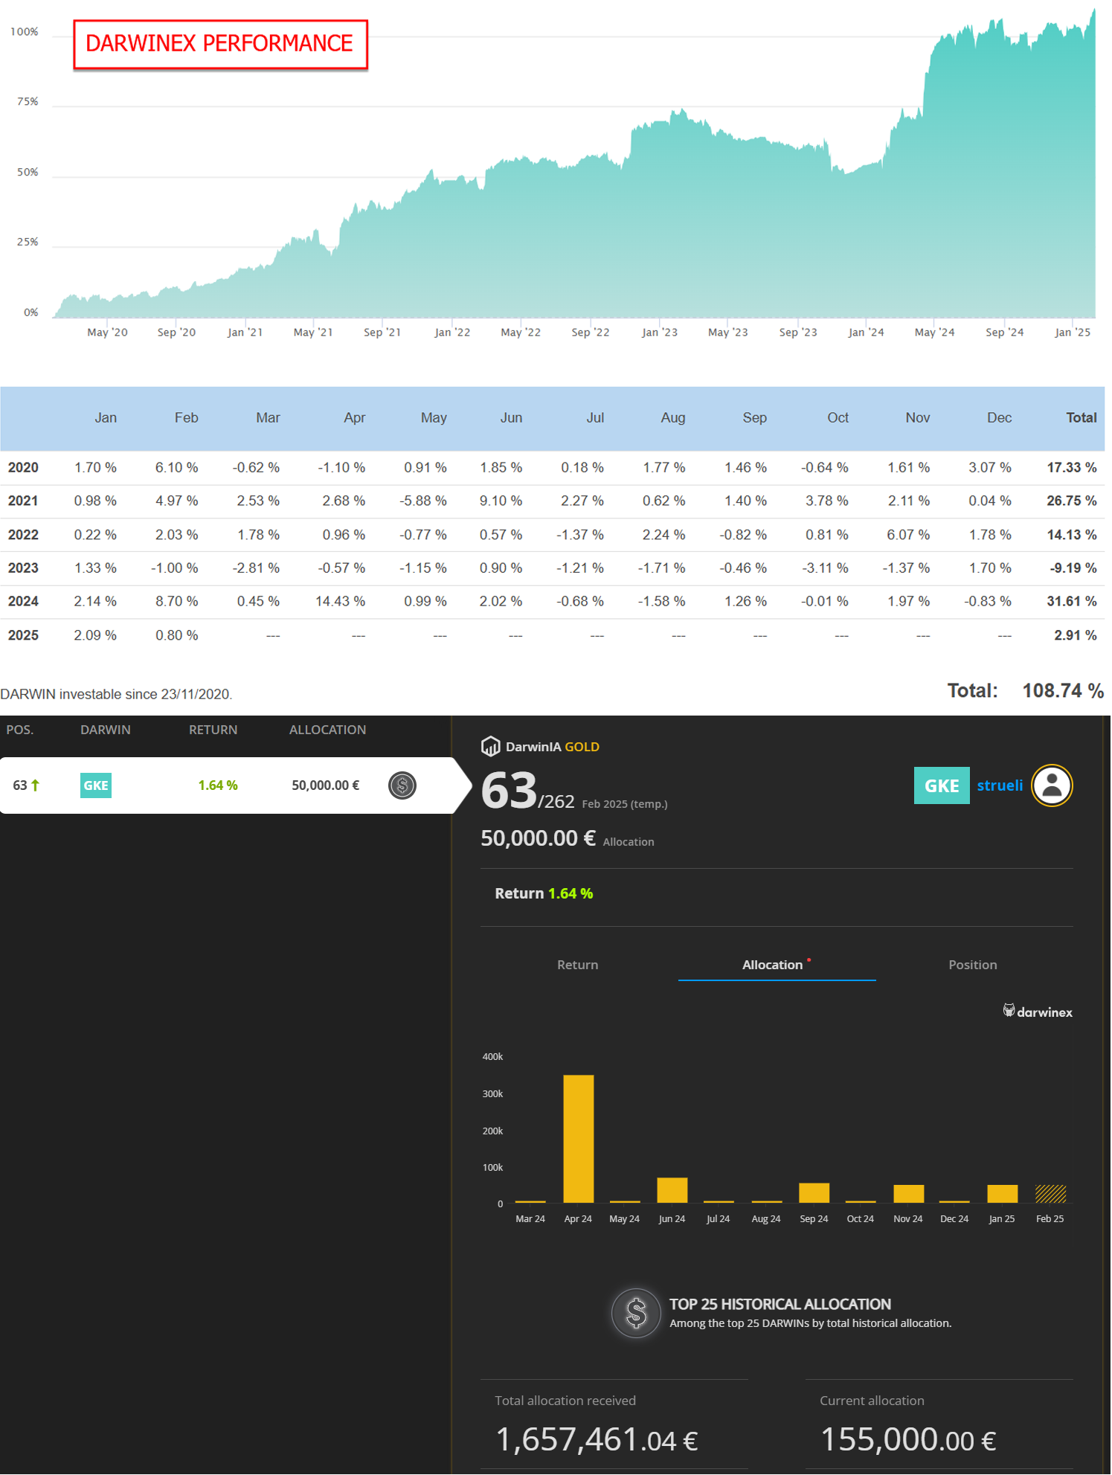The width and height of the screenshot is (1112, 1475).
Task: Click the Dec column header in the table
Action: (1000, 417)
